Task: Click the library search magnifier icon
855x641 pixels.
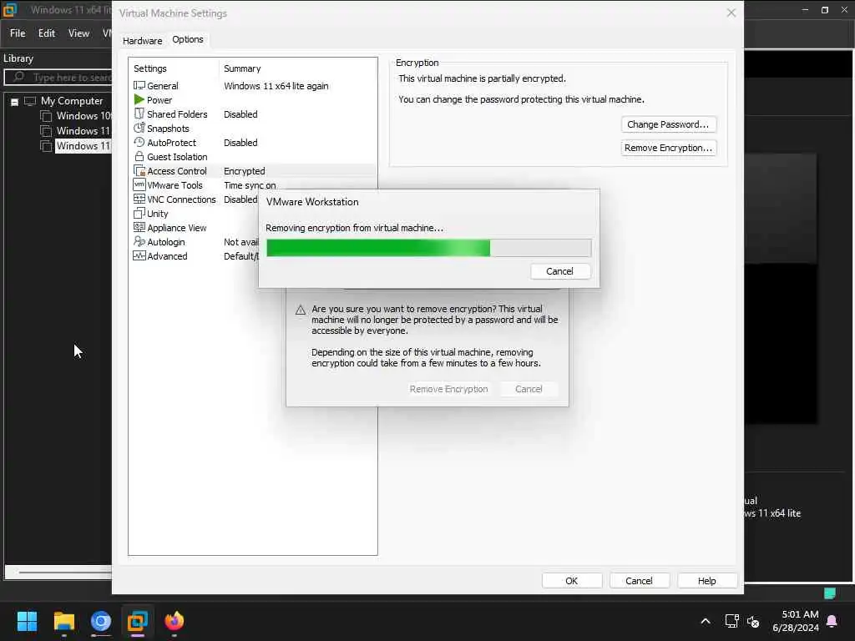Action: click(18, 77)
